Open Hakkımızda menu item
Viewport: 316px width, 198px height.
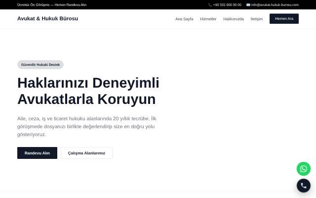pyautogui.click(x=234, y=19)
